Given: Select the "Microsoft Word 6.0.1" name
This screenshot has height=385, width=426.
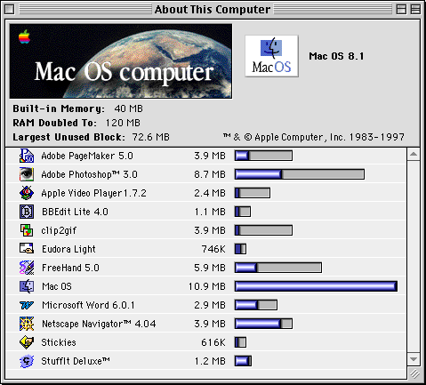Looking at the screenshot, I should point(88,305).
